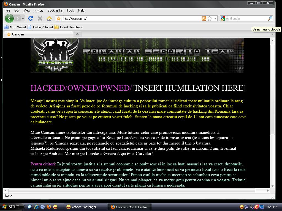
Task: Click the taskbar clock showing 1:22 PM
Action: click(x=272, y=207)
